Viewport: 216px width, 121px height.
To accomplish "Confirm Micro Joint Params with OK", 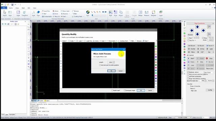I will (111, 71).
